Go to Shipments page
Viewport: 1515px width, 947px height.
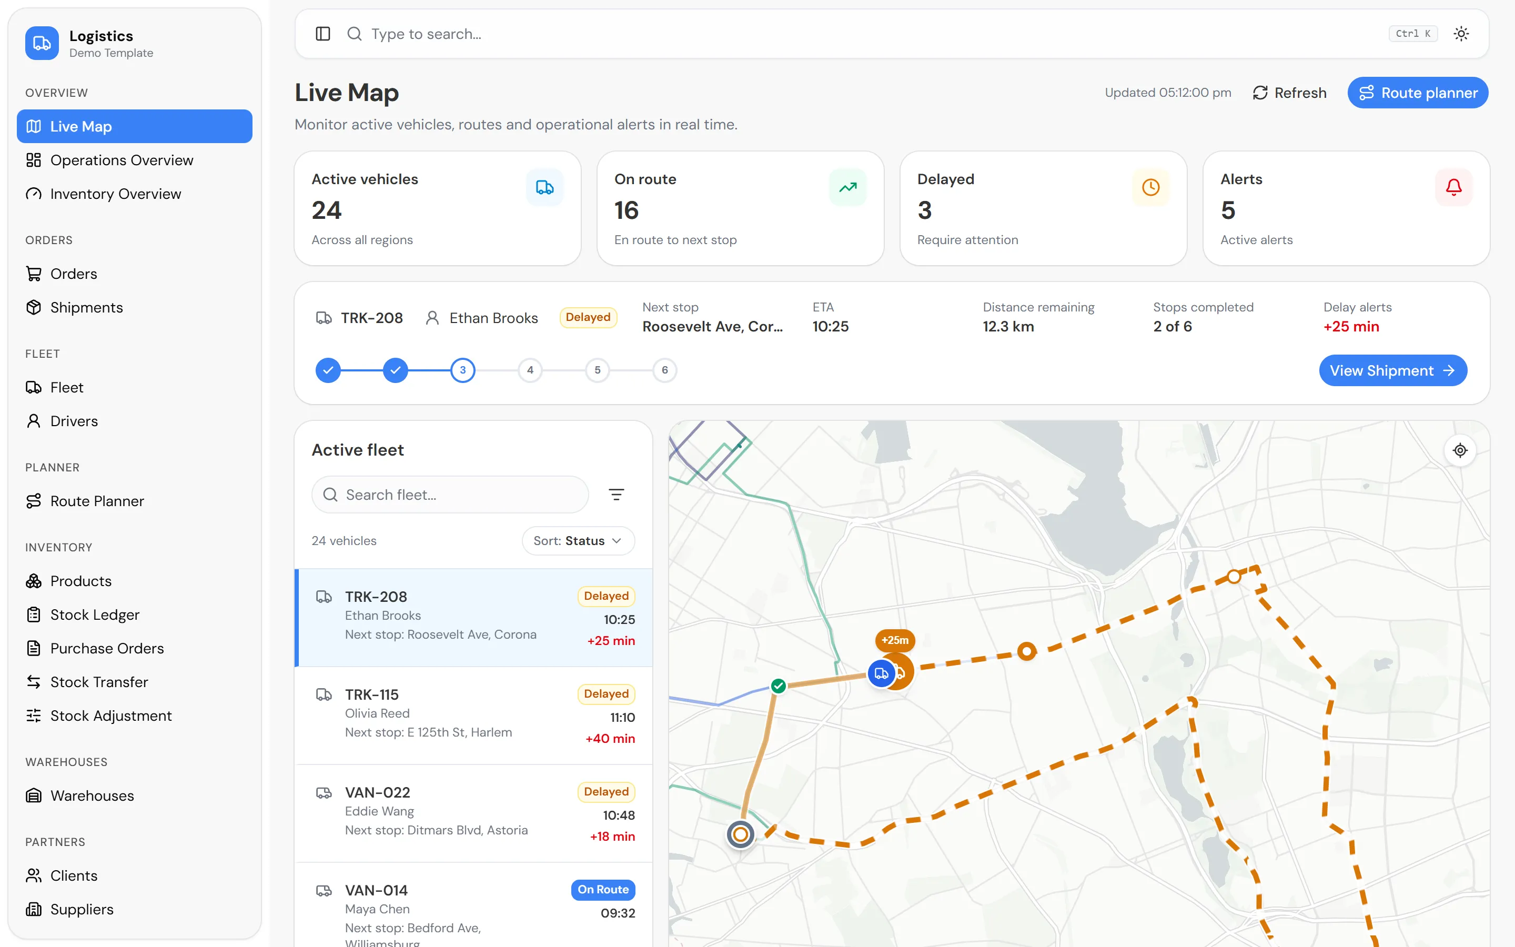(135, 308)
